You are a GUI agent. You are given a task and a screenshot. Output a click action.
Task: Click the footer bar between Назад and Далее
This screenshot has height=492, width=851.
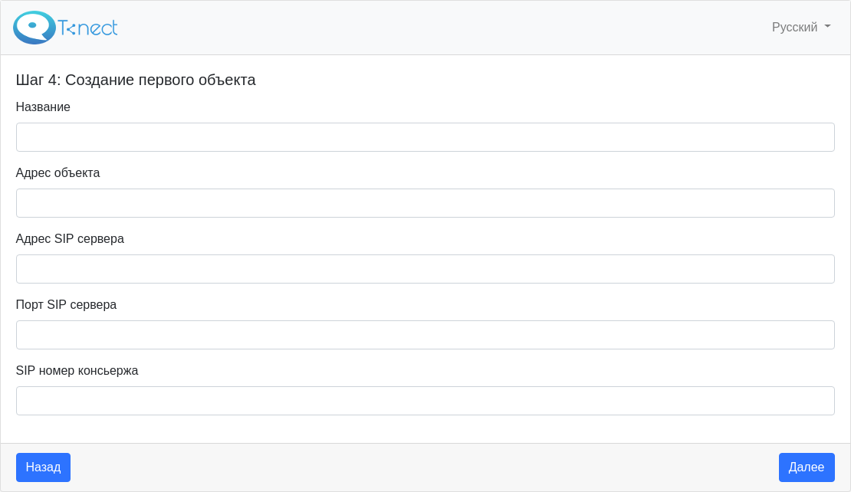pyautogui.click(x=425, y=467)
